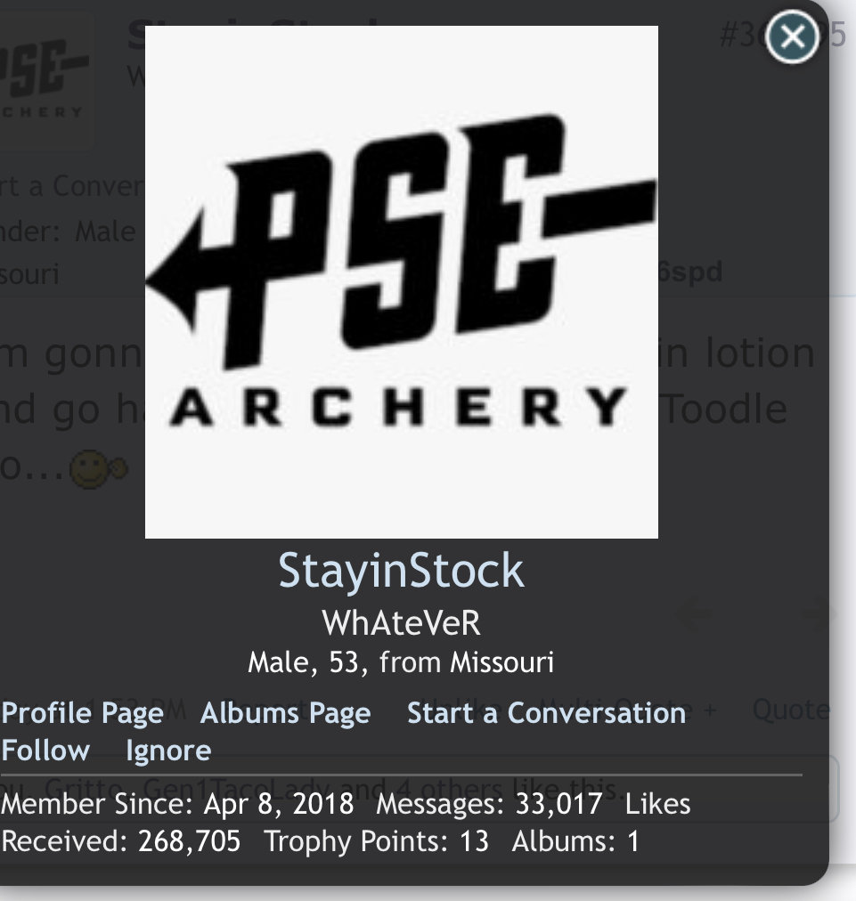Click the large PSE Archery avatar image
The image size is (856, 901).
click(401, 282)
